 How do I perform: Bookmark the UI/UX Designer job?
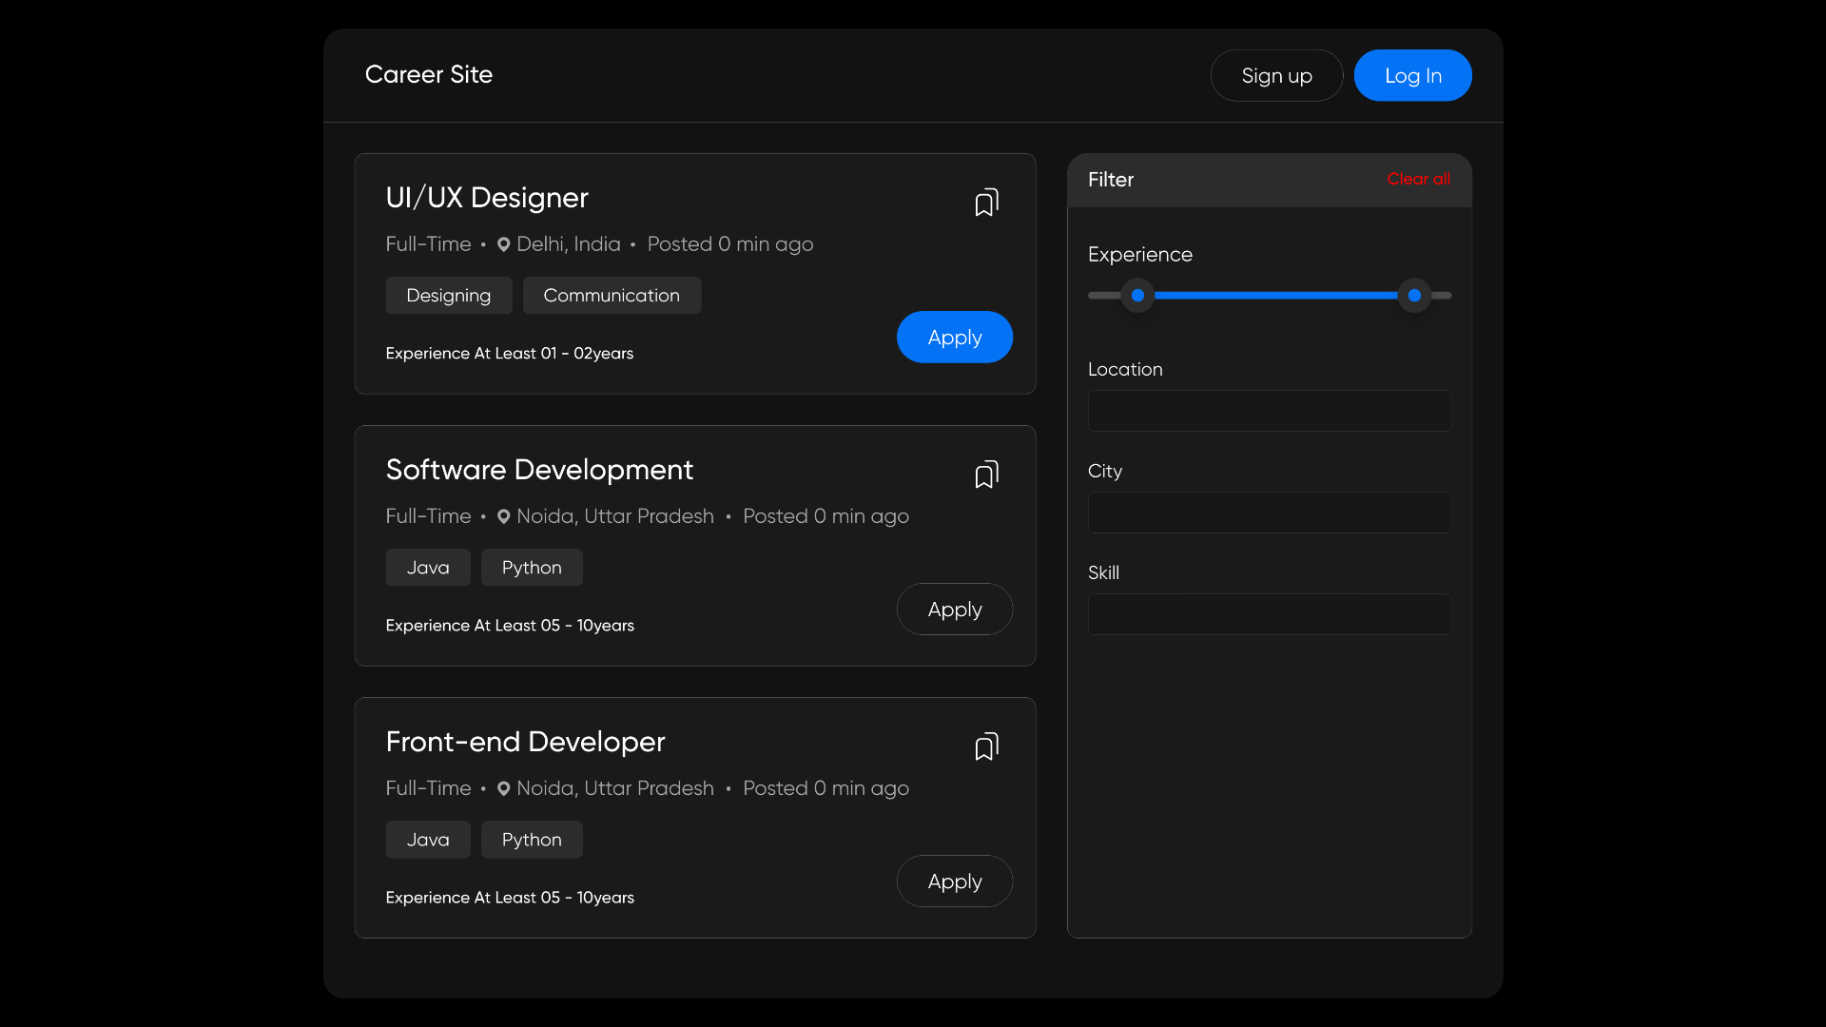[x=986, y=203]
